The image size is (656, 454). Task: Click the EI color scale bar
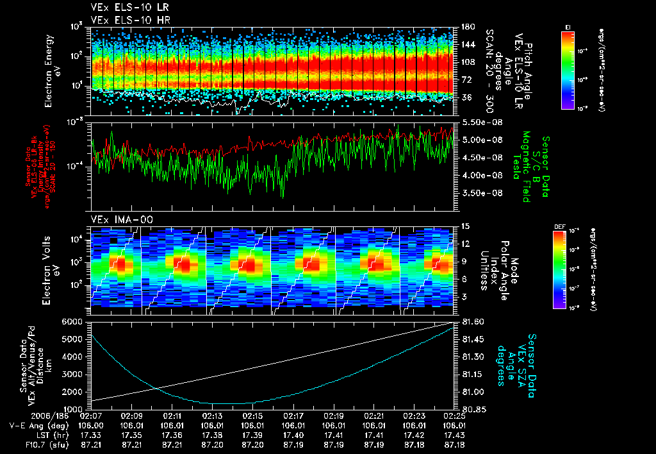pyautogui.click(x=568, y=70)
